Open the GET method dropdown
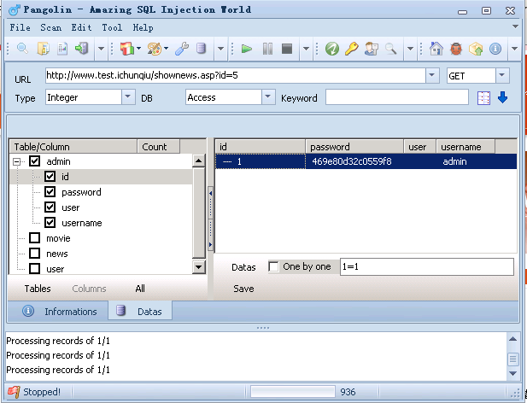Viewport: 527px width, 403px height. (x=502, y=75)
